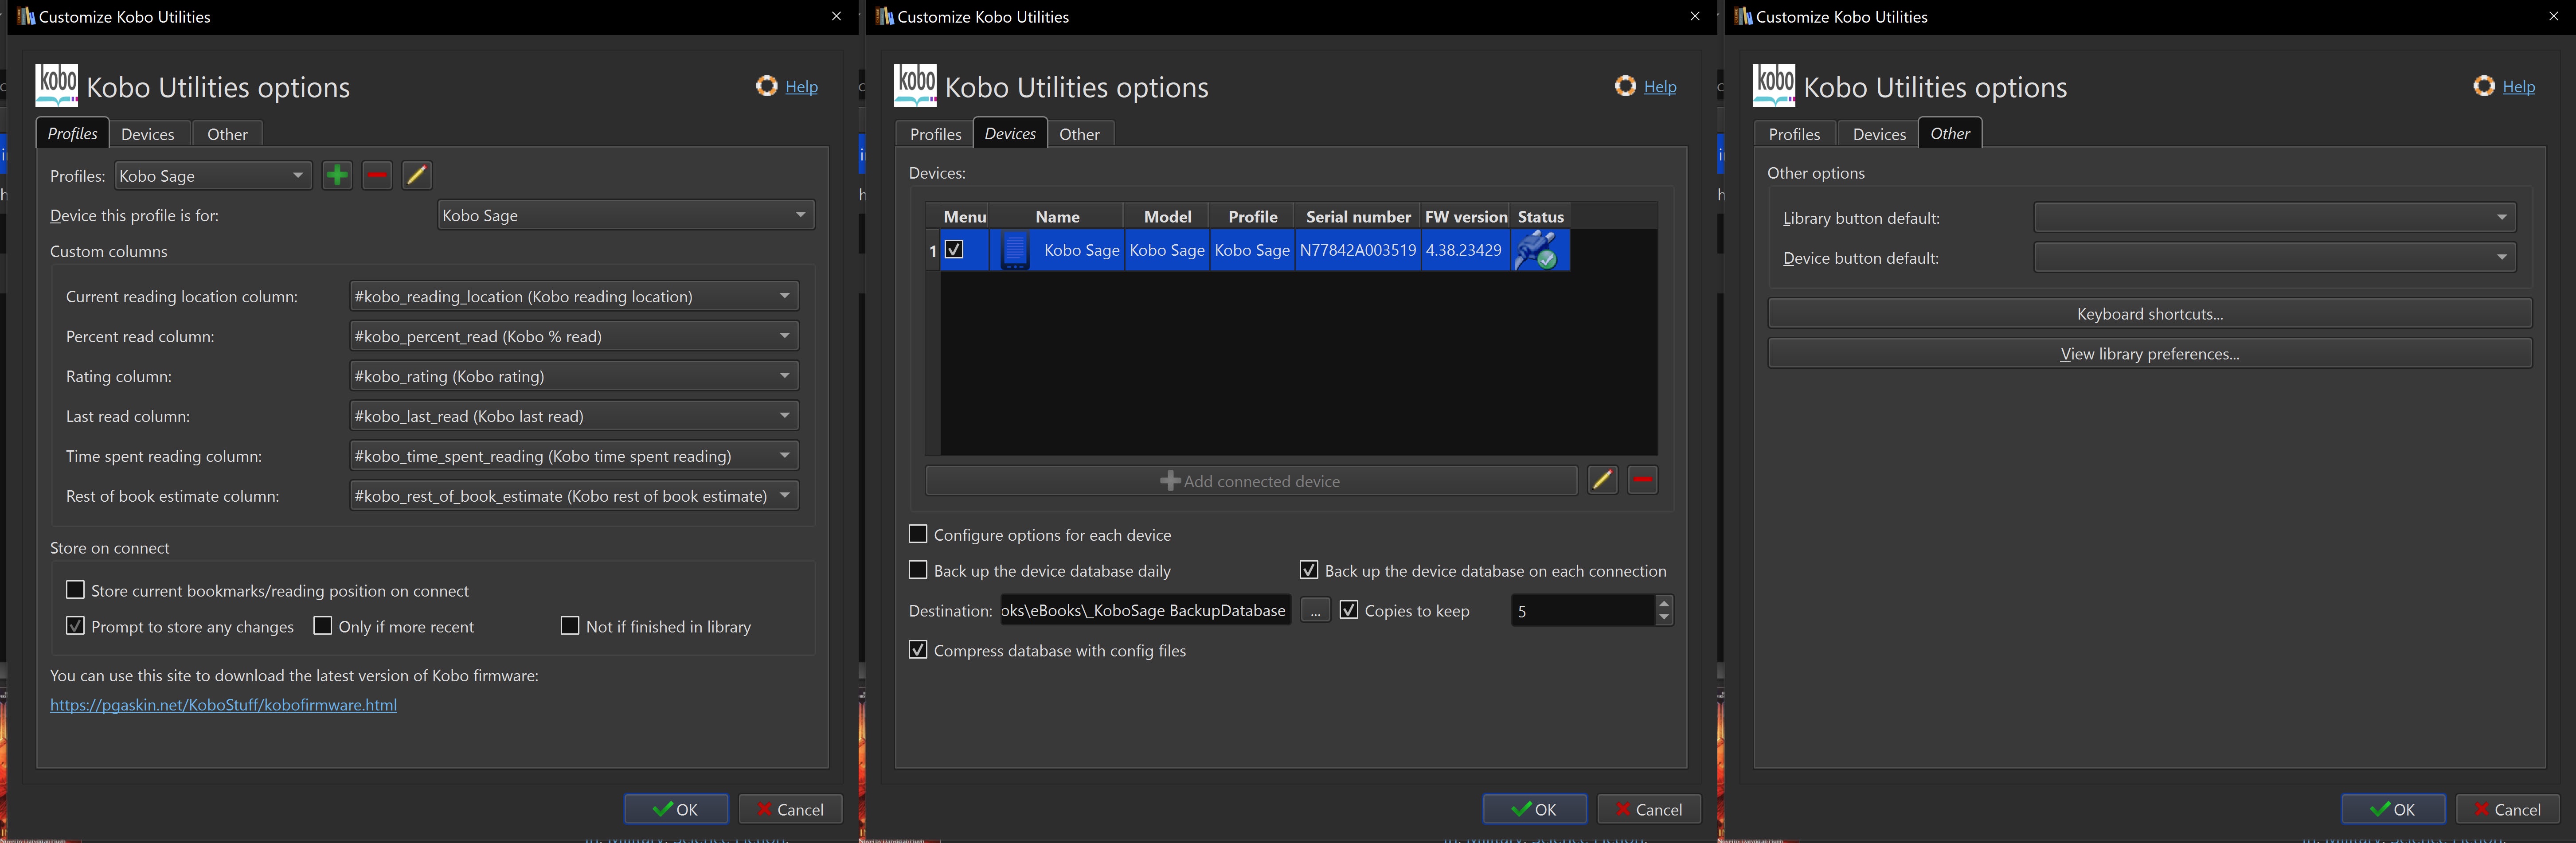Open the pgaskin Kobo firmware link
The width and height of the screenshot is (2576, 843).
pyautogui.click(x=223, y=705)
